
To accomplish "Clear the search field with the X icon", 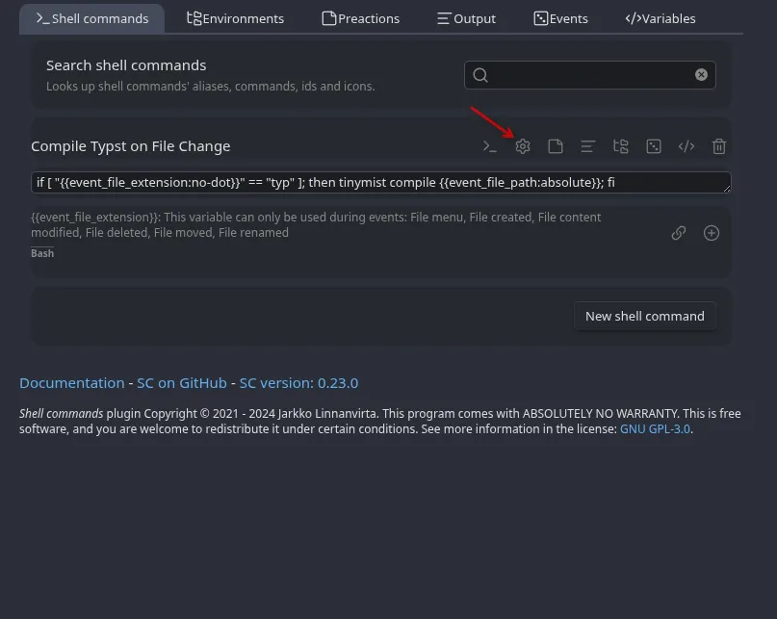I will click(x=701, y=74).
